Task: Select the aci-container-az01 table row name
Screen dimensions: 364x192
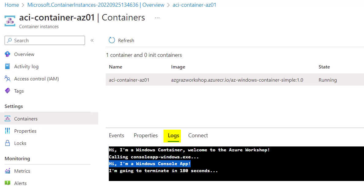Action: pos(129,80)
